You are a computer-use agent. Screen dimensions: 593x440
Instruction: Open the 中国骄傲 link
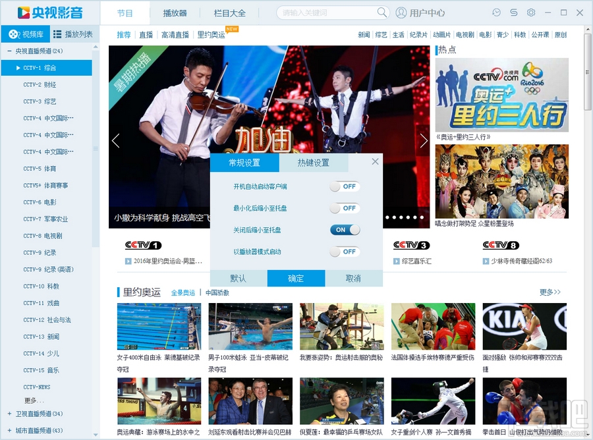pyautogui.click(x=217, y=293)
